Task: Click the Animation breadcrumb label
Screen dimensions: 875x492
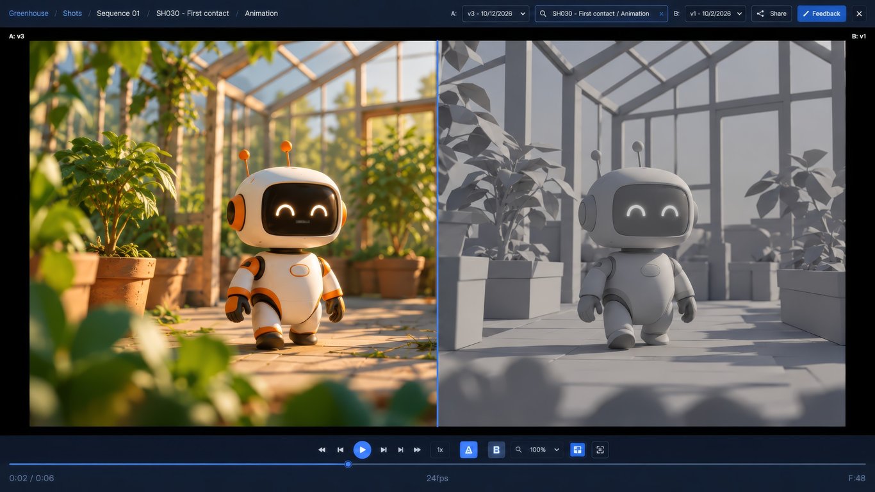Action: point(261,13)
